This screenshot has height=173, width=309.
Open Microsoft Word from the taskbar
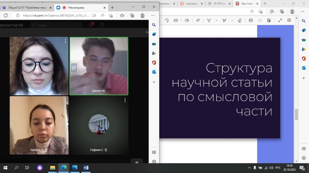click(86, 168)
